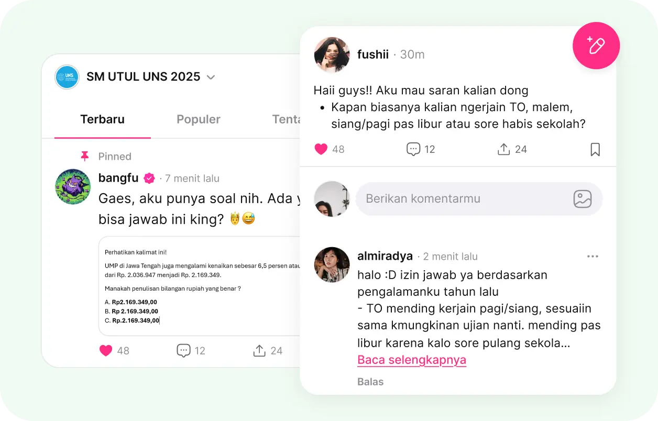The width and height of the screenshot is (658, 421).
Task: Open comment bubble on bangfu's post
Action: point(183,351)
